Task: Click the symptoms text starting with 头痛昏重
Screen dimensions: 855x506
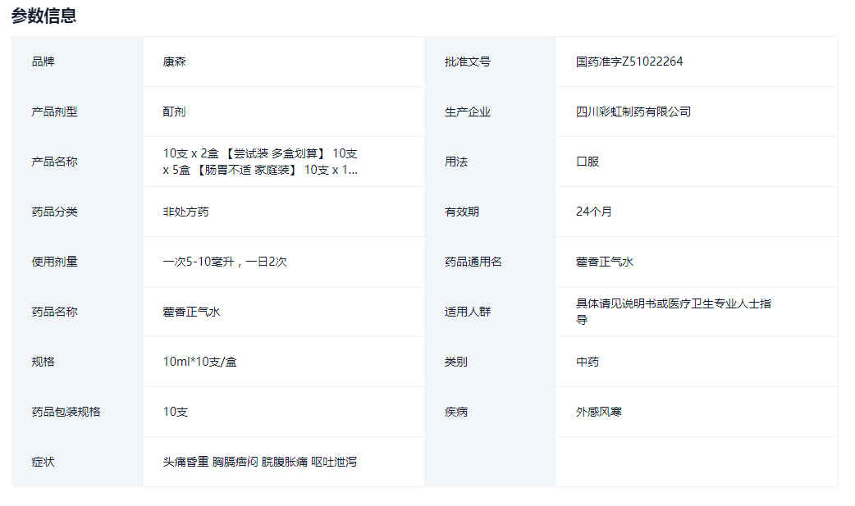Action: (260, 462)
